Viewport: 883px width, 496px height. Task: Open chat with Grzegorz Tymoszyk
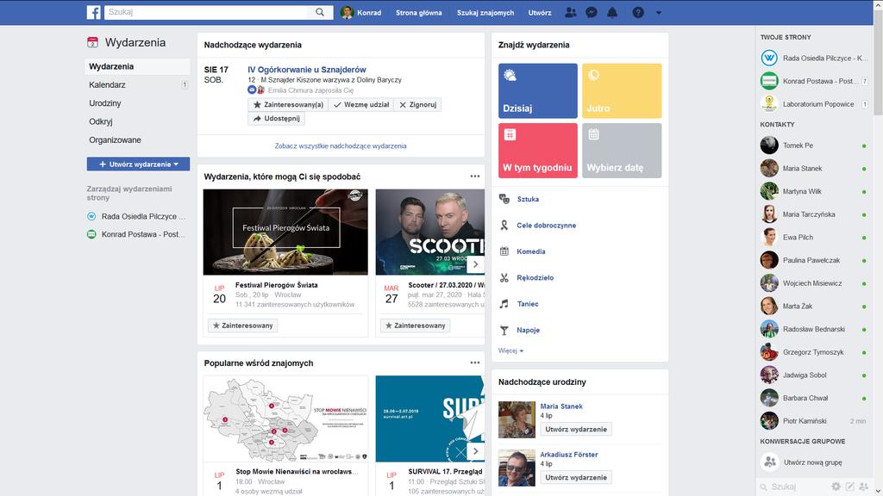click(814, 352)
